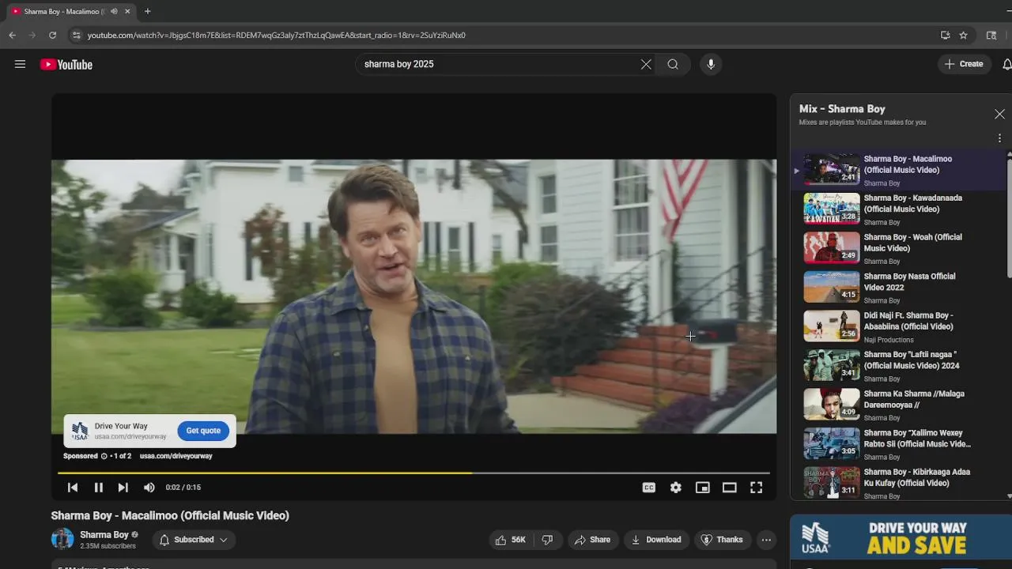
Task: Open the YouTube hamburger guide menu
Action: click(20, 64)
